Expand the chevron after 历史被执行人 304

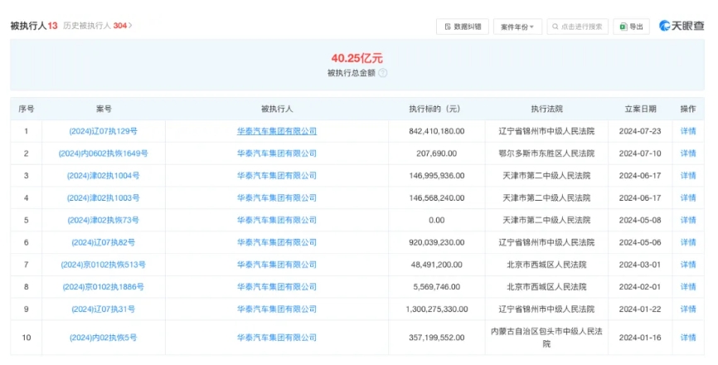pyautogui.click(x=130, y=26)
